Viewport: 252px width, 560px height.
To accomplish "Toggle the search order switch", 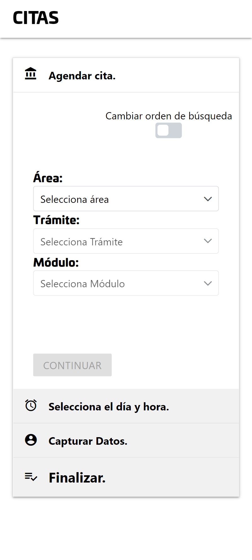I will tap(169, 130).
